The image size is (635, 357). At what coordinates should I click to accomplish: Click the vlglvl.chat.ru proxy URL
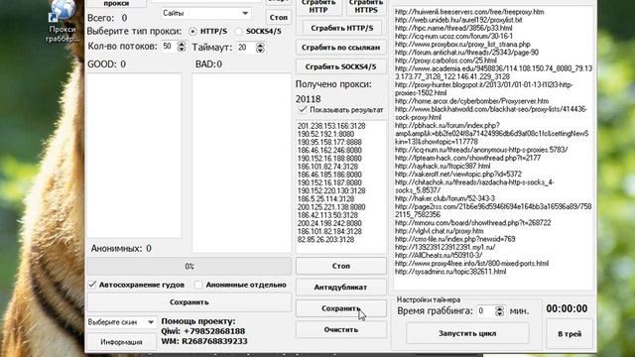coord(439,231)
